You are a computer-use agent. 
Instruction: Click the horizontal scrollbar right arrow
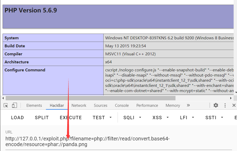tap(231, 98)
